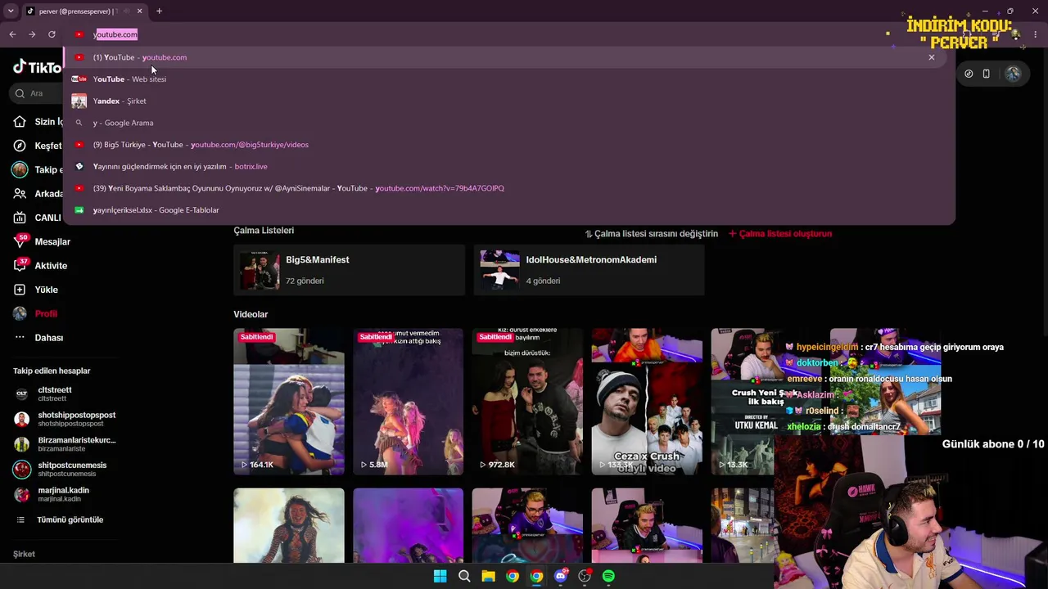Image resolution: width=1048 pixels, height=589 pixels.
Task: Click Tümünü görüntüle under followed accounts
Action: pyautogui.click(x=60, y=519)
